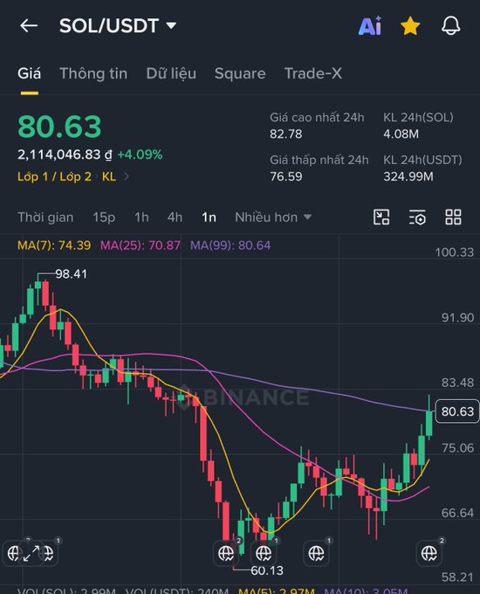Image resolution: width=480 pixels, height=594 pixels.
Task: Open the SOL/USDT pair selector dropdown
Action: (118, 25)
